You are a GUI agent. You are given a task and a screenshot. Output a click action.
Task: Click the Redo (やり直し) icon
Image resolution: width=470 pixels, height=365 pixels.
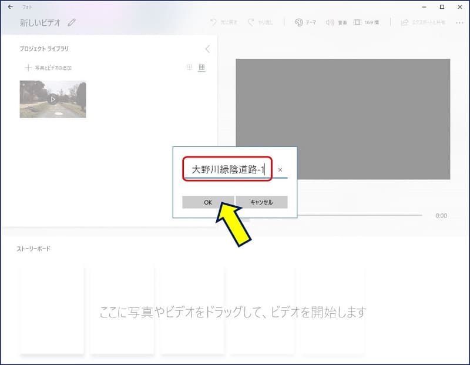point(251,22)
